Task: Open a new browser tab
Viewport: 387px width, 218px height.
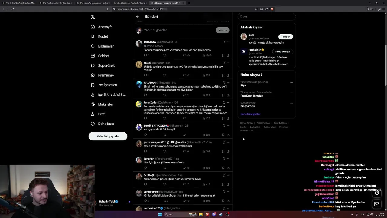Action: point(189,3)
